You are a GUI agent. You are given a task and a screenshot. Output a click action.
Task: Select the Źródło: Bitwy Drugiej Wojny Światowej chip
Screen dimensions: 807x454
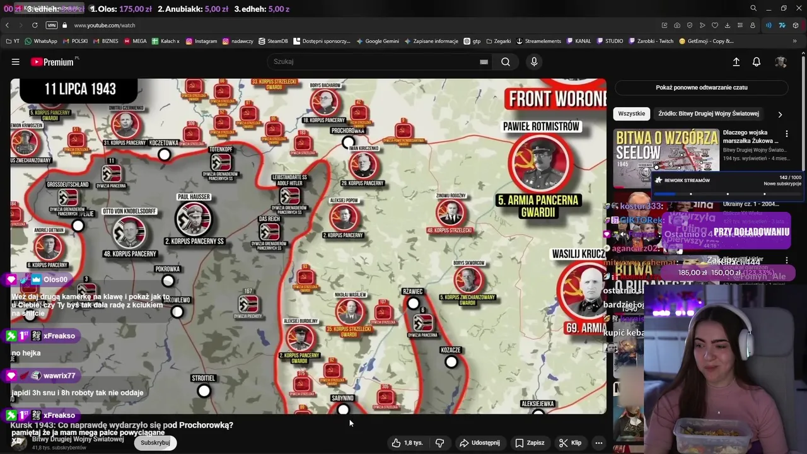(x=709, y=113)
